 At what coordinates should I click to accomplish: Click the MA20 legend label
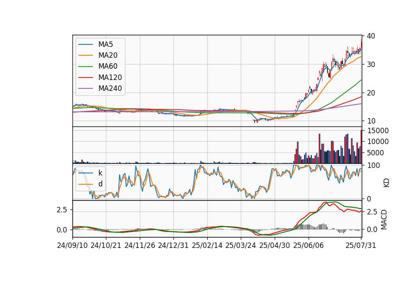pos(108,55)
